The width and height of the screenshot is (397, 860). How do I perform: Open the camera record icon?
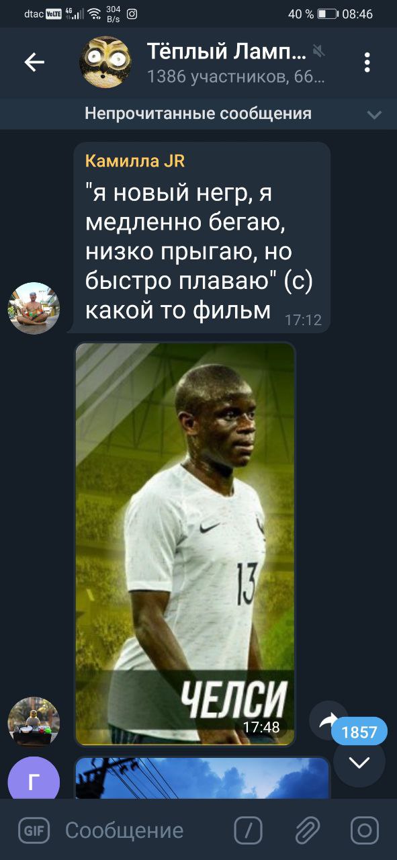[x=365, y=830]
